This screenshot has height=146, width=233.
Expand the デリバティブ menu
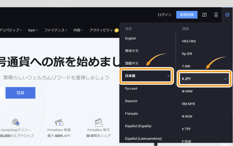tap(11, 30)
